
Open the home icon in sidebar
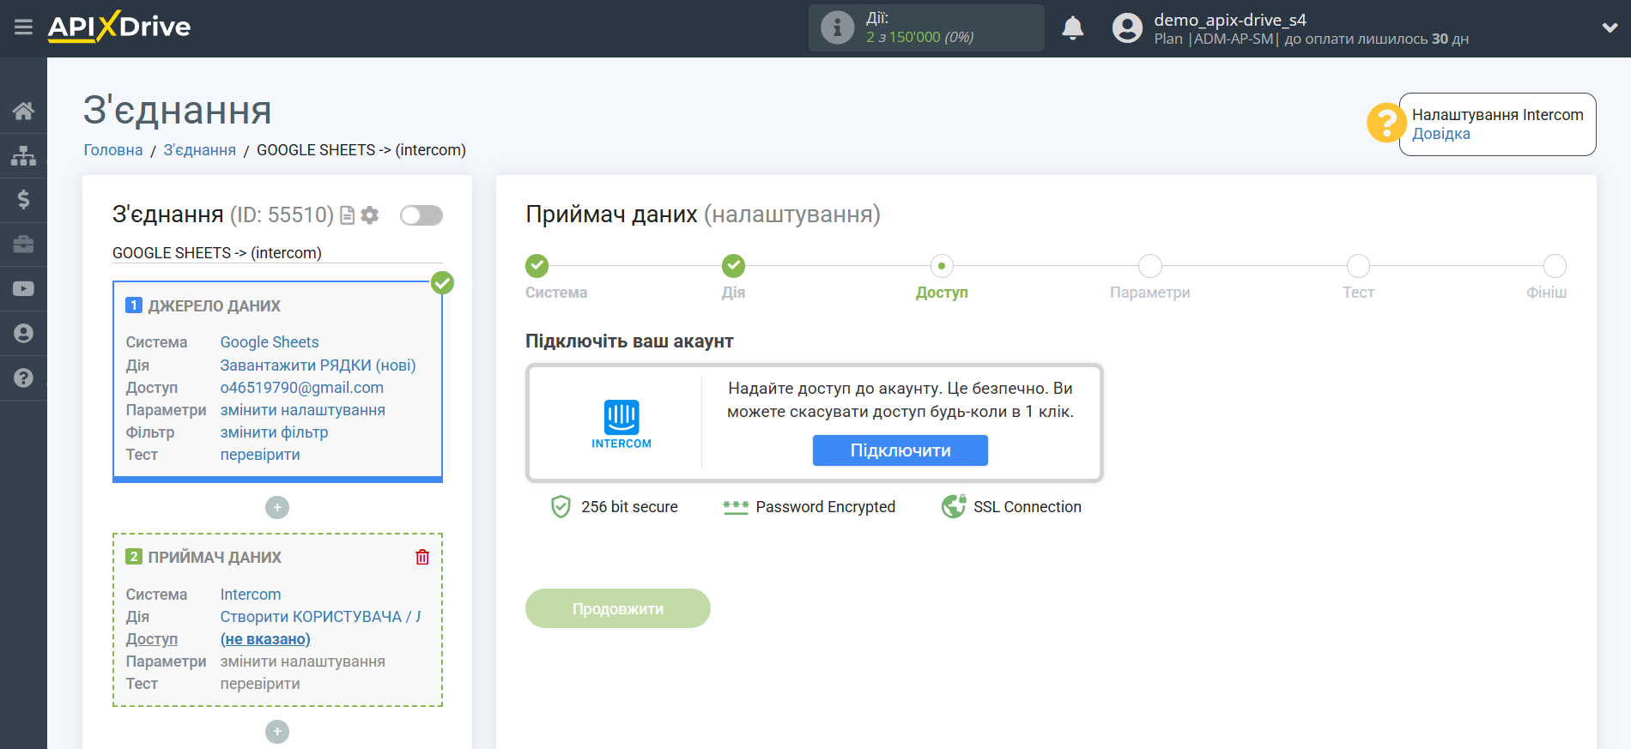[x=23, y=111]
